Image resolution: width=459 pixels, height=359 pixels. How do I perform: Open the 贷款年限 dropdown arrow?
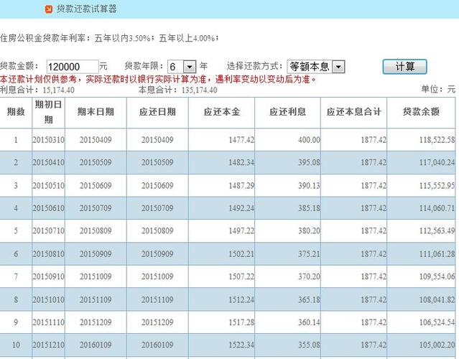pos(190,67)
